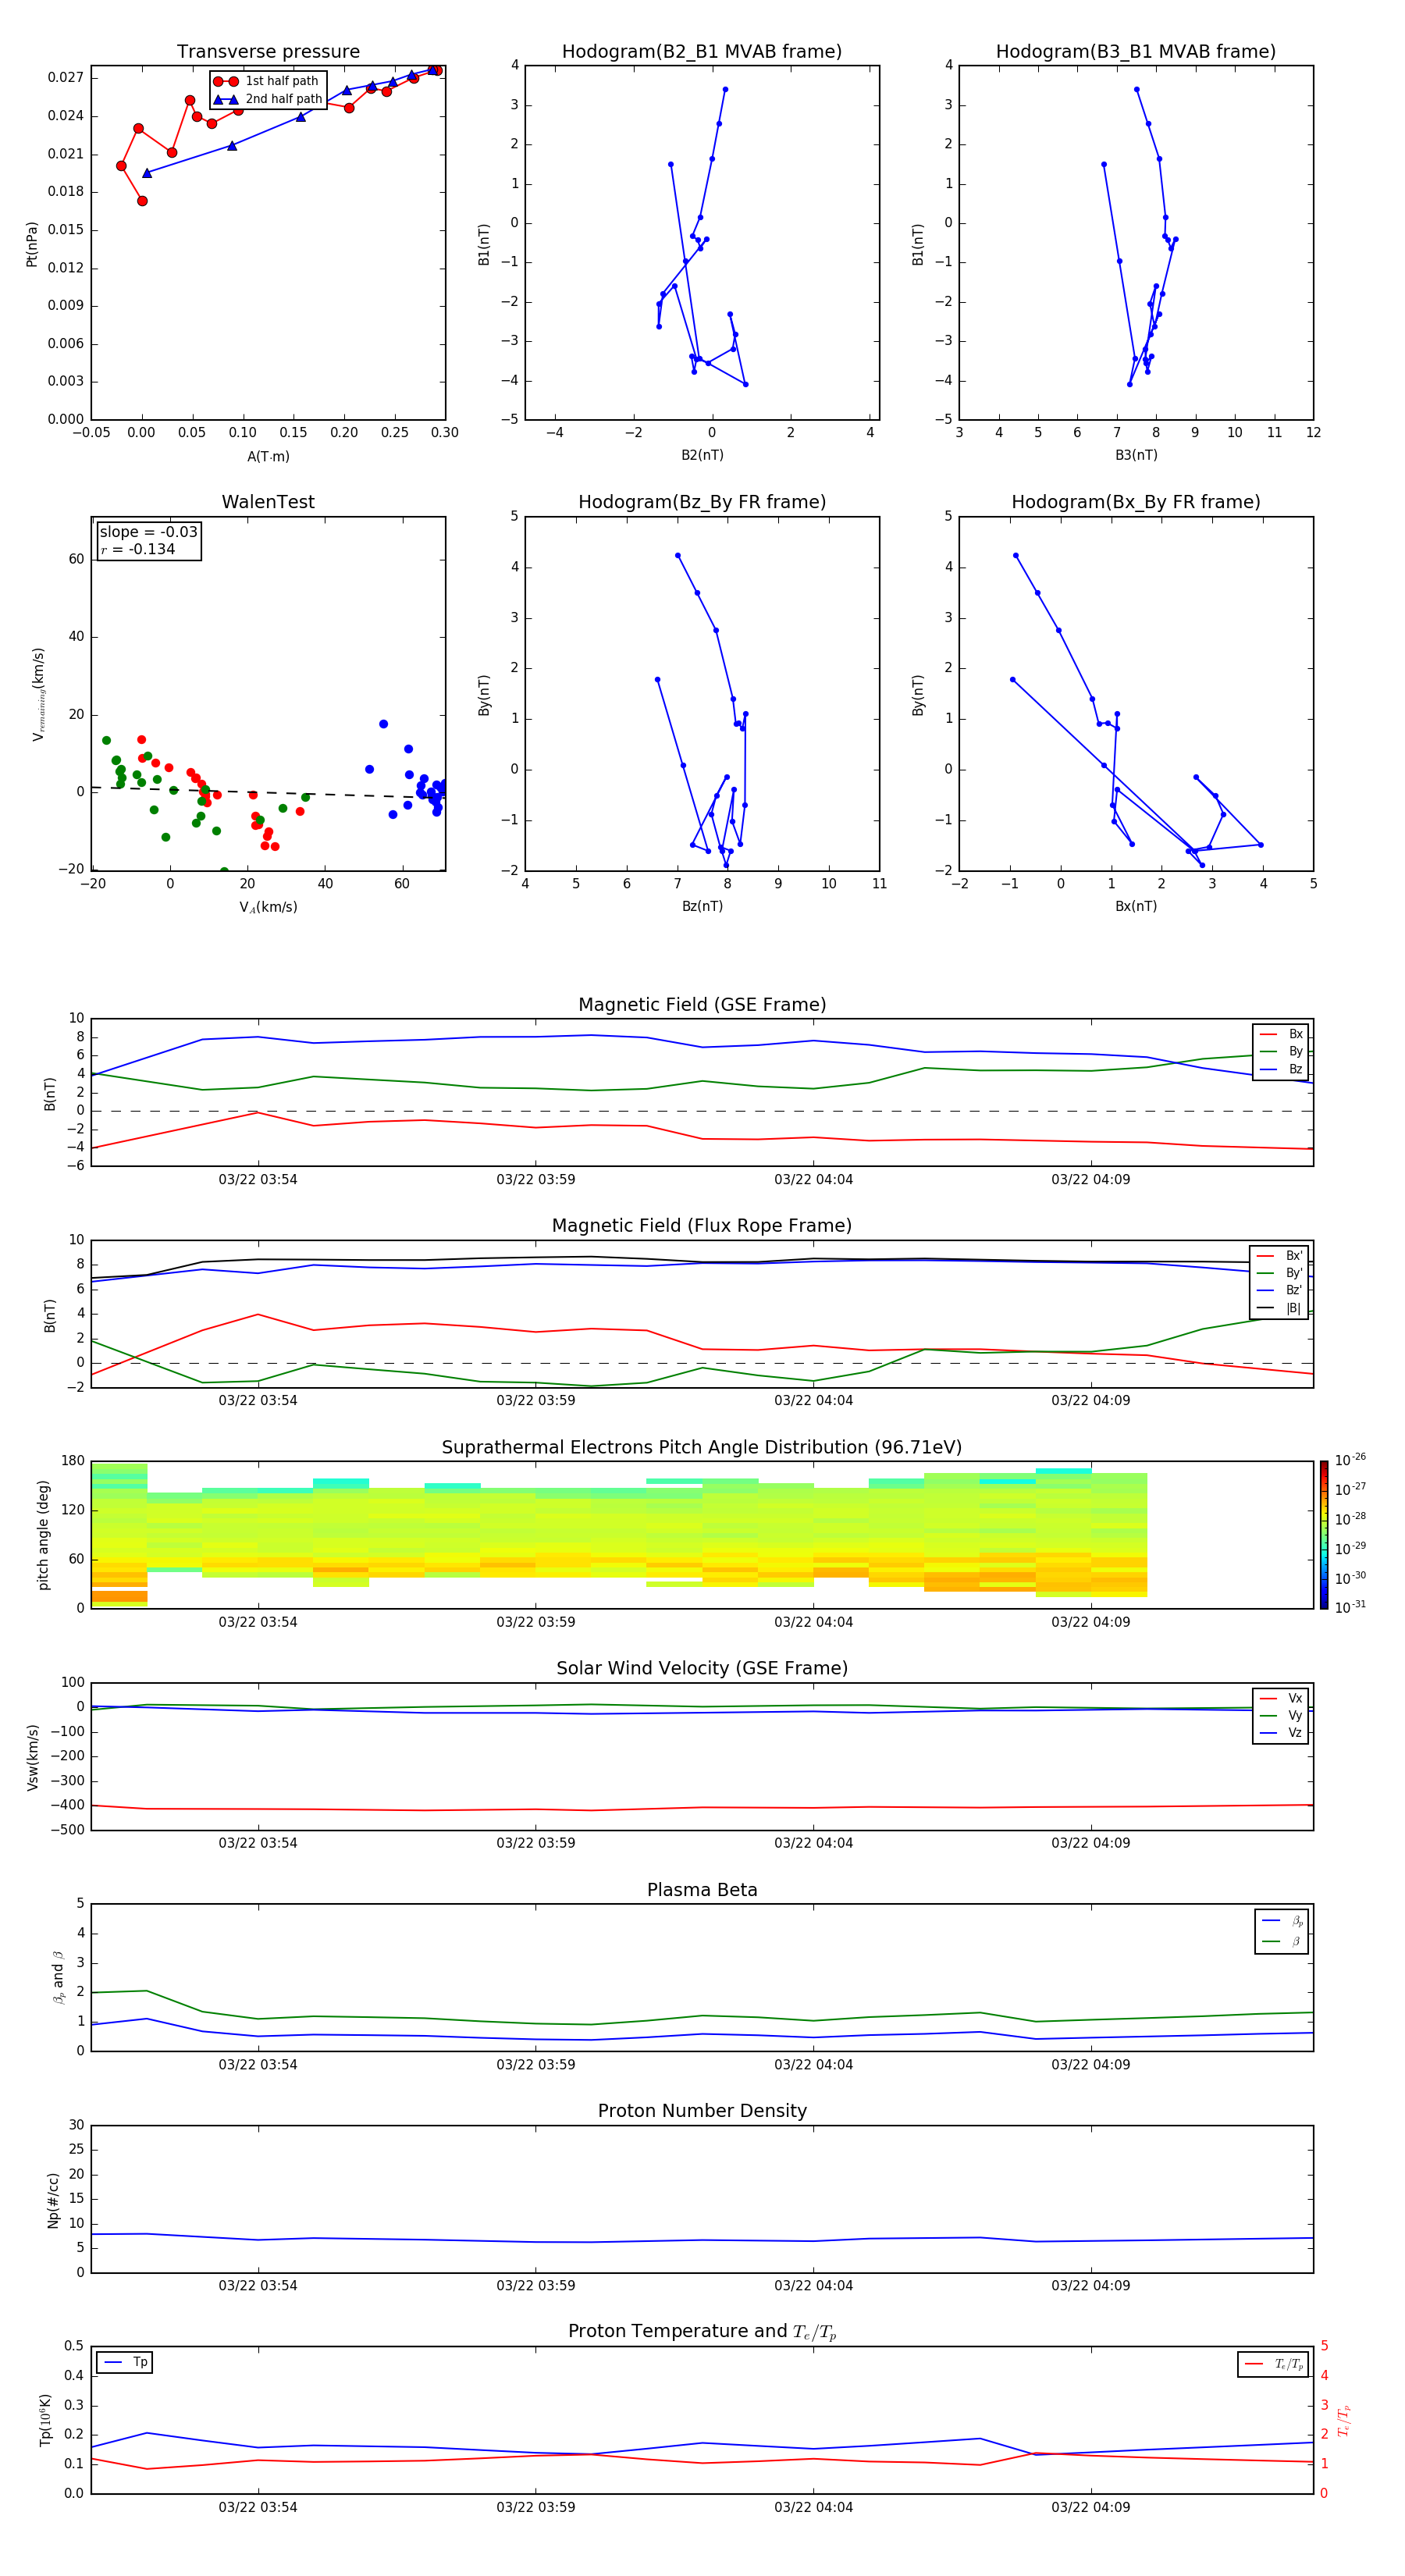Click the 'Hodogram(B3_B1 MVAB frame)' title

pyautogui.click(x=1136, y=52)
